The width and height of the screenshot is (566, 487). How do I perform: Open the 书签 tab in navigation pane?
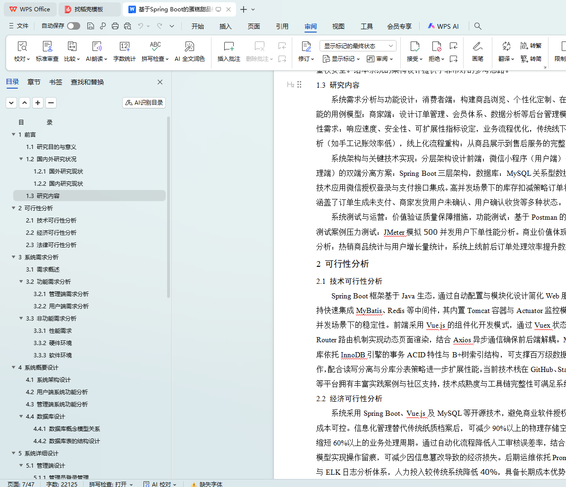pyautogui.click(x=56, y=82)
